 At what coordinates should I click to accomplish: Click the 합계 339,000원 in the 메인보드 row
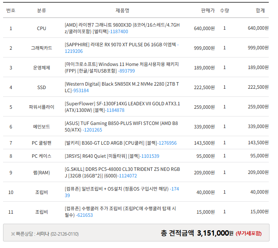[258, 126]
